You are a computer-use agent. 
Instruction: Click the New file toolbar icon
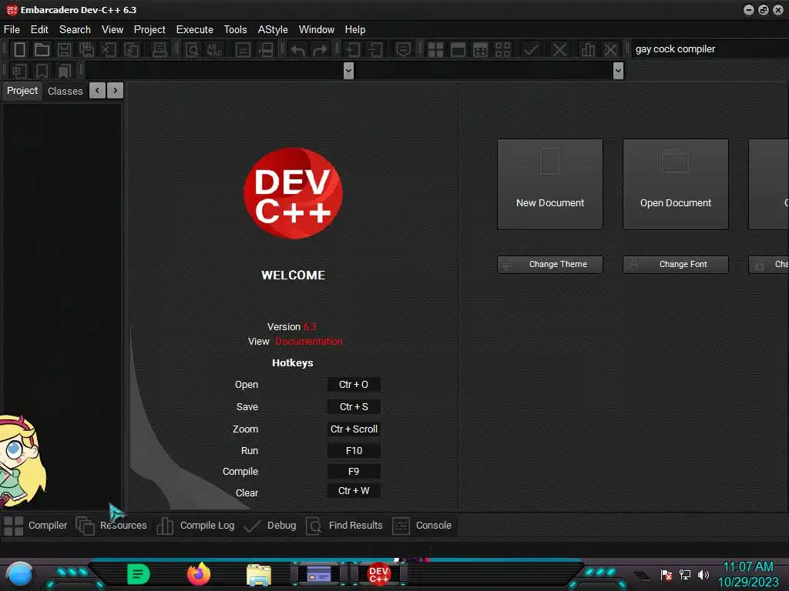[19, 50]
